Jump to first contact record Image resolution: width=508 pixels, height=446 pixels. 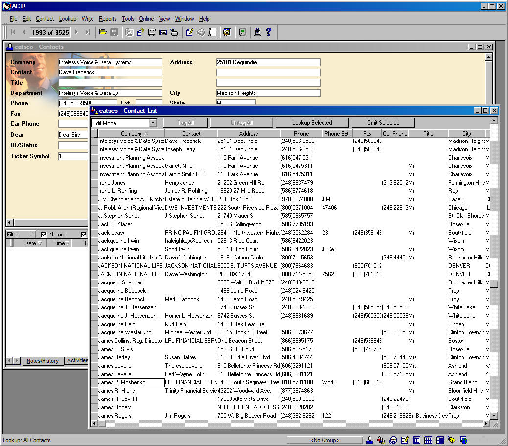click(x=13, y=32)
